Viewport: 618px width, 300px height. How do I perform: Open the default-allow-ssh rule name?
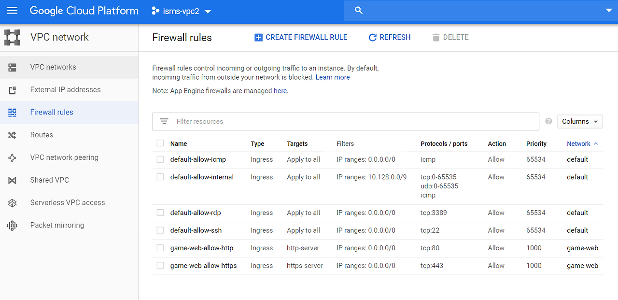[196, 230]
